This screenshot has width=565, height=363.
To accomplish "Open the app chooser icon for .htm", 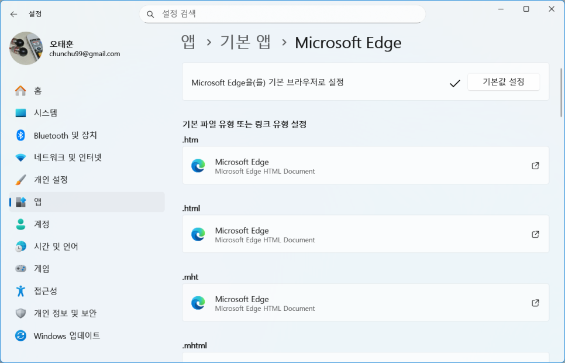I will click(x=535, y=166).
